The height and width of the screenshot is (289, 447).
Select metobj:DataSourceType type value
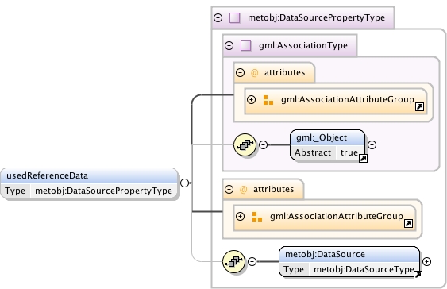point(364,269)
